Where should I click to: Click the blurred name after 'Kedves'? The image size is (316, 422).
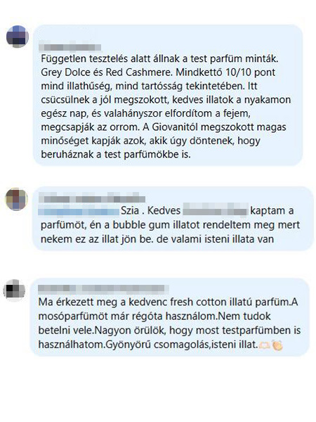tap(215, 211)
